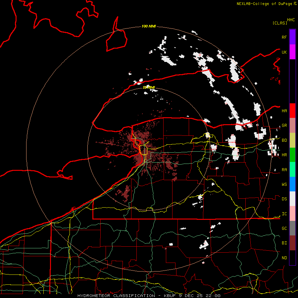Click the 50 NMI range ring label
The image size is (298, 298).
(x=149, y=87)
